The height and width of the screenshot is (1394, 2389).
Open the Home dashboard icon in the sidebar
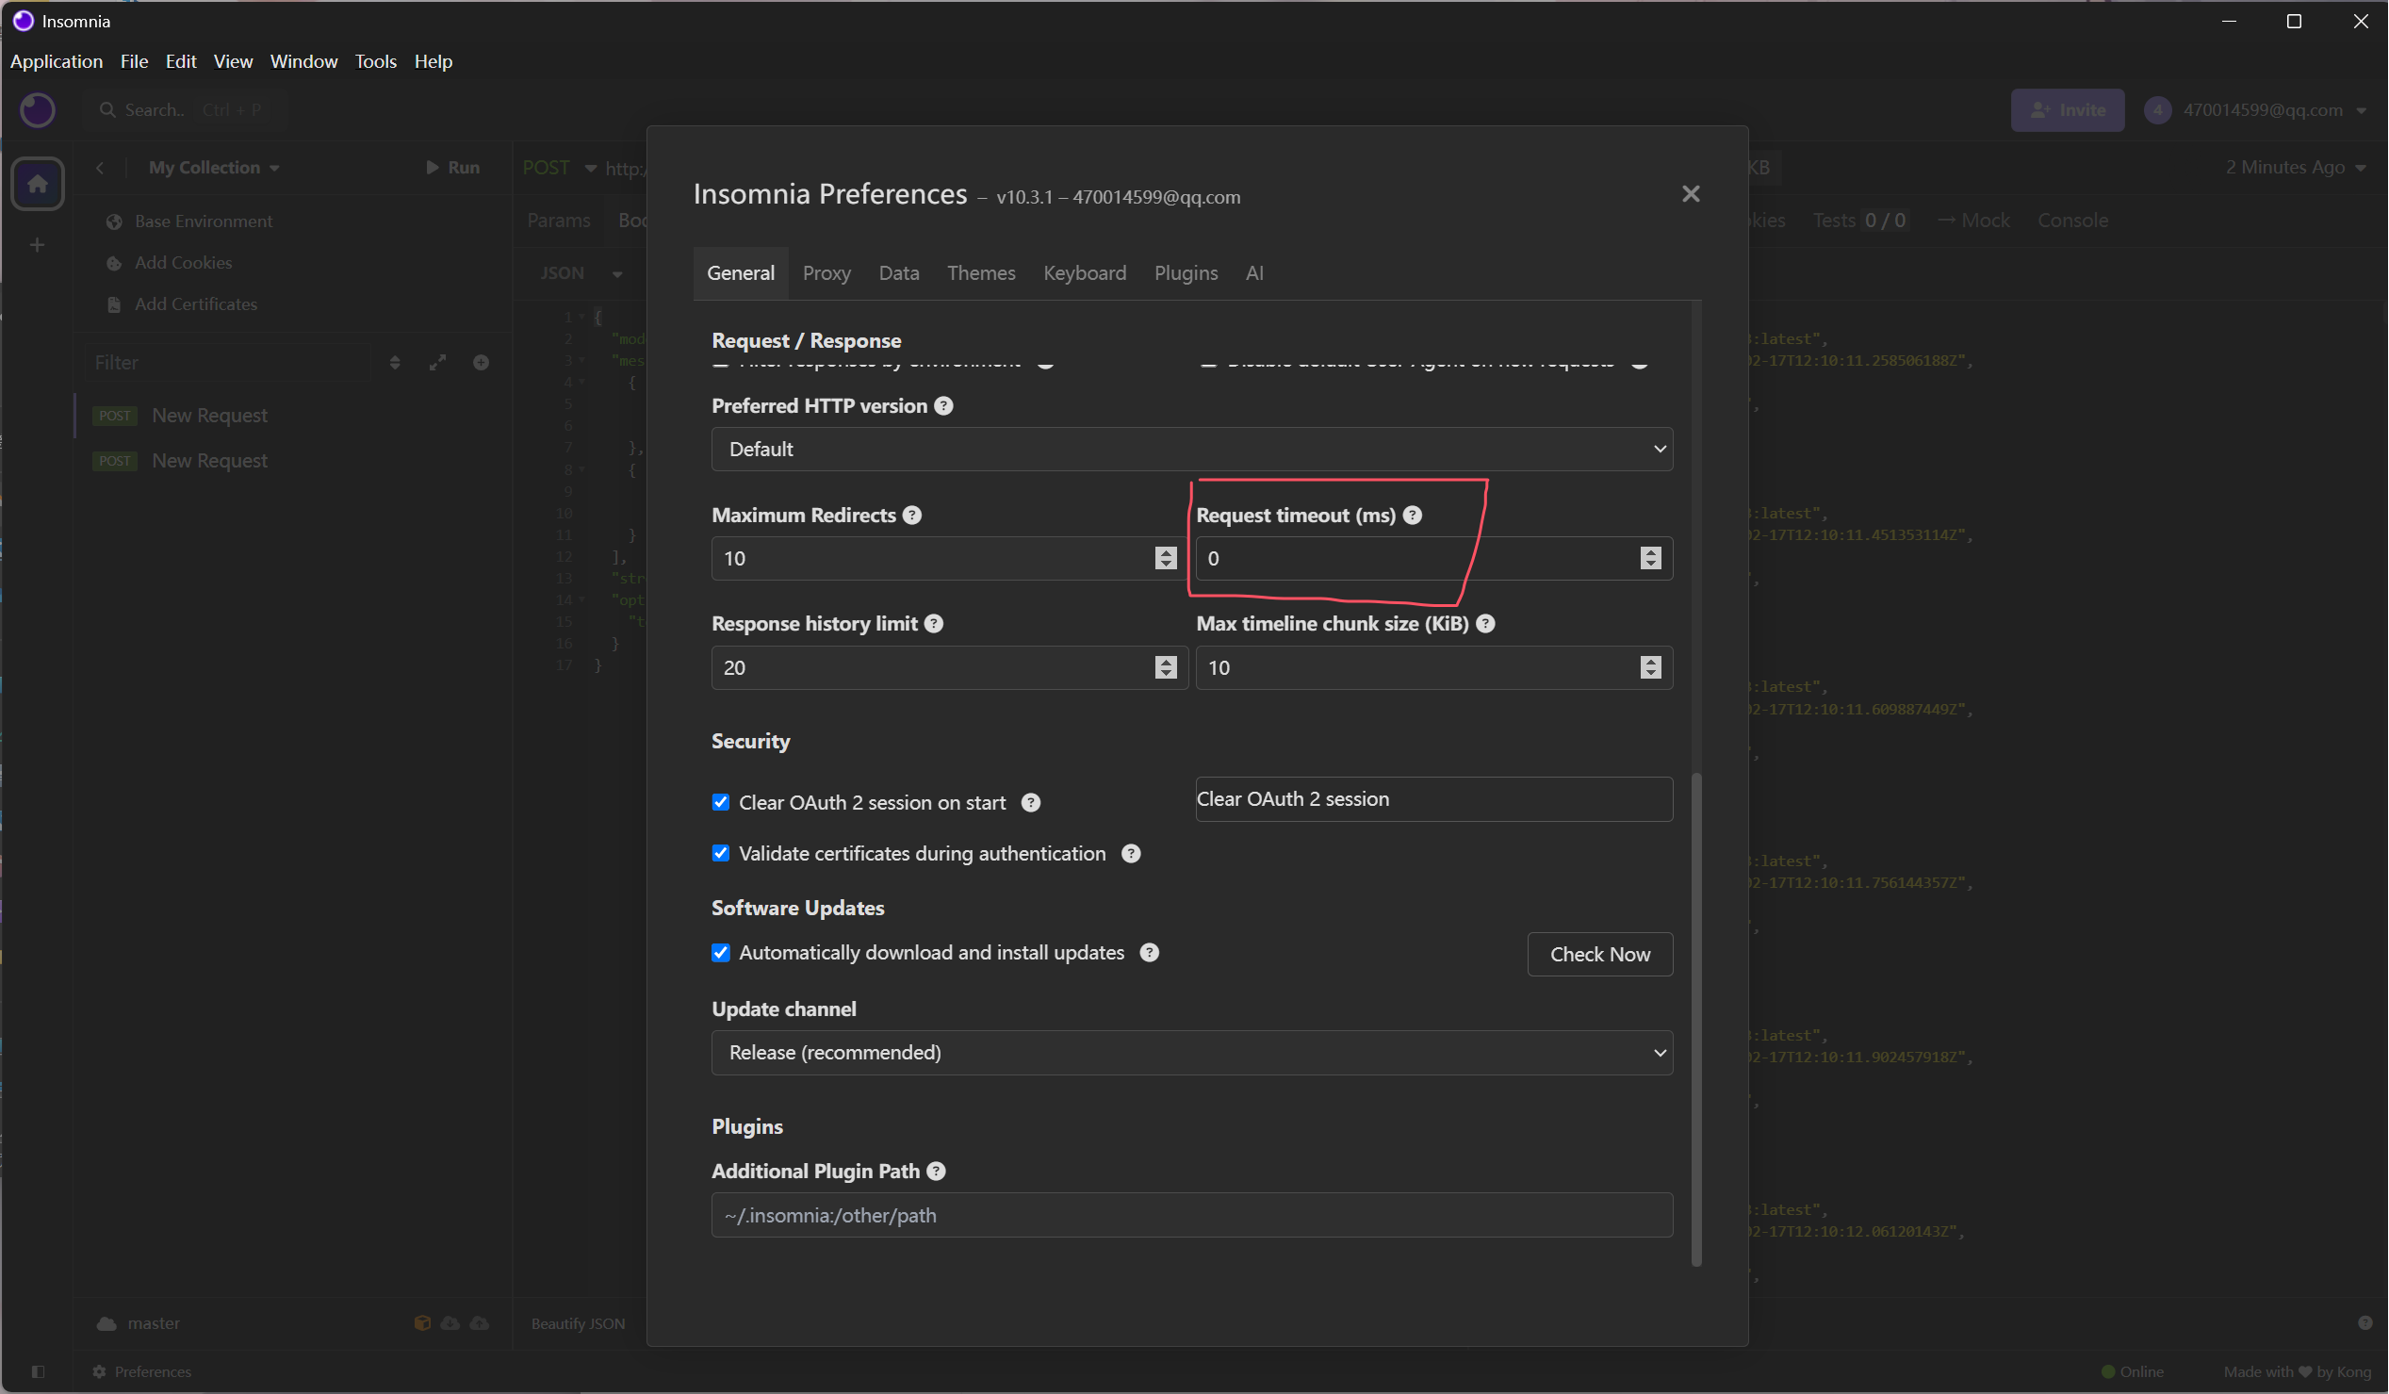(x=38, y=183)
